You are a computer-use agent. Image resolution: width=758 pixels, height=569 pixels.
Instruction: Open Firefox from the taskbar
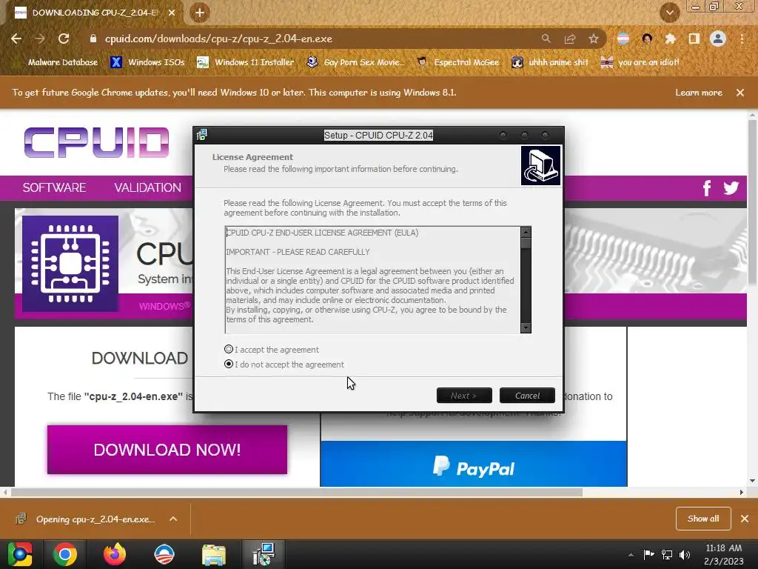tap(115, 554)
